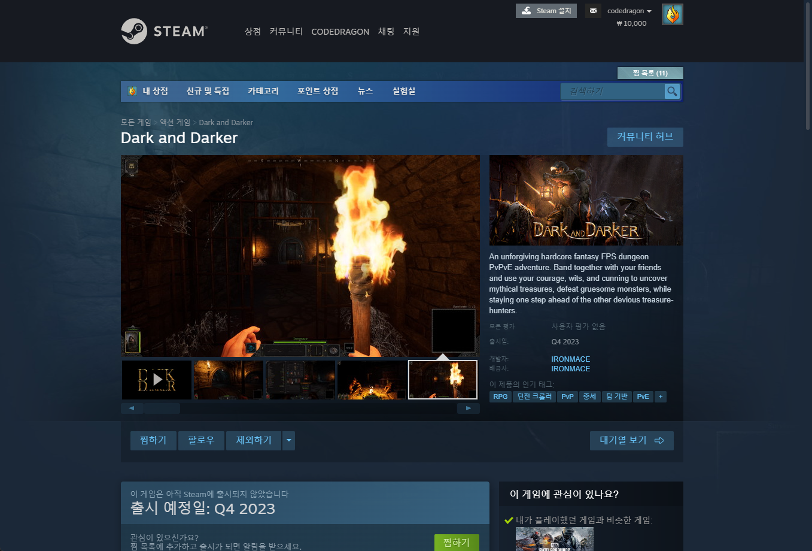The image size is (812, 551).
Task: Open 지원 support link
Action: (411, 31)
